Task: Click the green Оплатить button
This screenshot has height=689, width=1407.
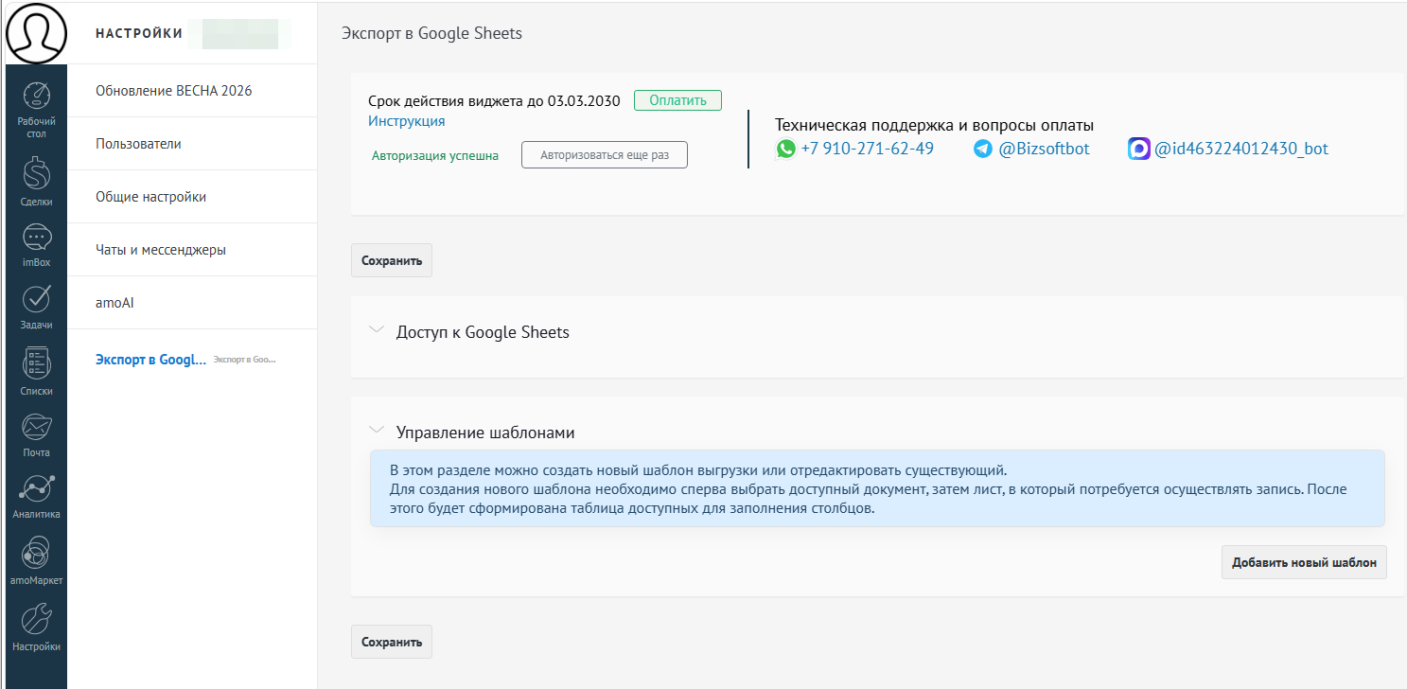Action: click(x=677, y=100)
